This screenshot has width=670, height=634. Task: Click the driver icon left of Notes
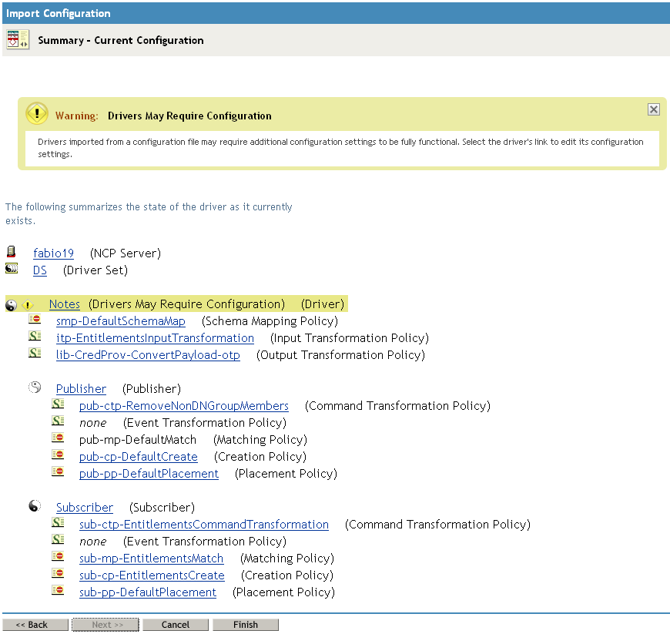tap(12, 304)
